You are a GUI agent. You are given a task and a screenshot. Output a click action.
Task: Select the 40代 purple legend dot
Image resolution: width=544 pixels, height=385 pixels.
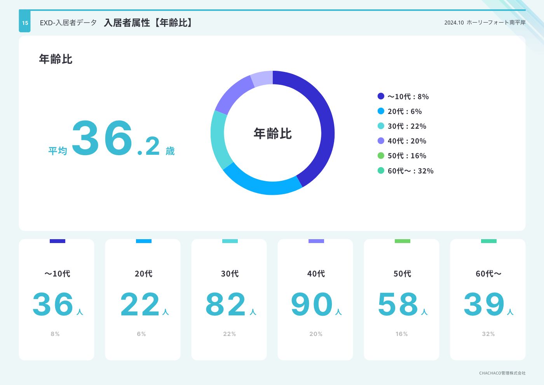tap(381, 141)
